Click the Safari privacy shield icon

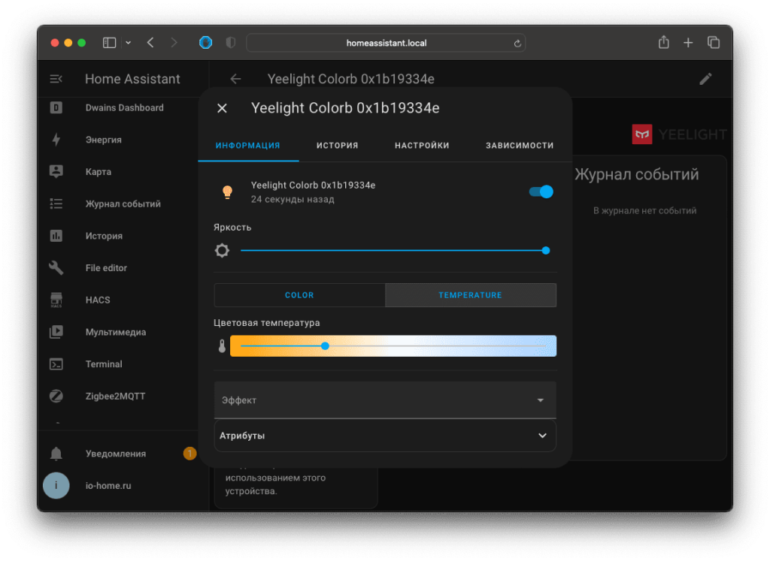pos(230,43)
